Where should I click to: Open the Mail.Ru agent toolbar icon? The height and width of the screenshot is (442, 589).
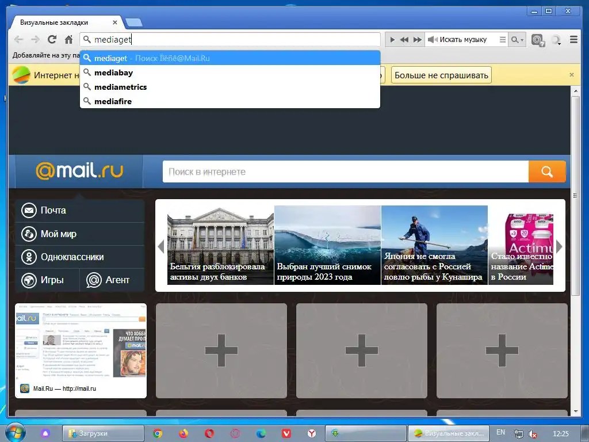pyautogui.click(x=538, y=40)
